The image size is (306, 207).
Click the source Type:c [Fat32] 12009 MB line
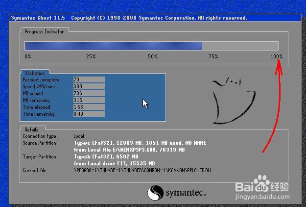click(140, 143)
